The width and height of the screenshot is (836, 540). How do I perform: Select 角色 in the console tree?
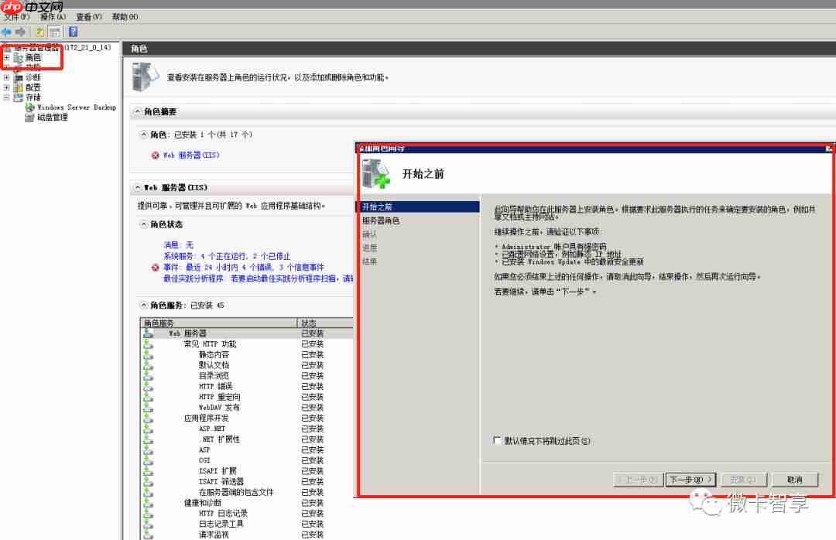(x=33, y=57)
